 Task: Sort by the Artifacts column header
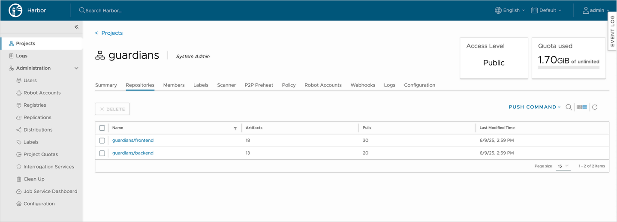tap(254, 128)
